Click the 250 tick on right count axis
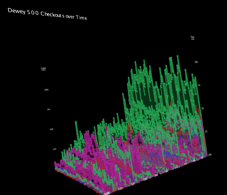The image size is (227, 195). [x=206, y=131]
